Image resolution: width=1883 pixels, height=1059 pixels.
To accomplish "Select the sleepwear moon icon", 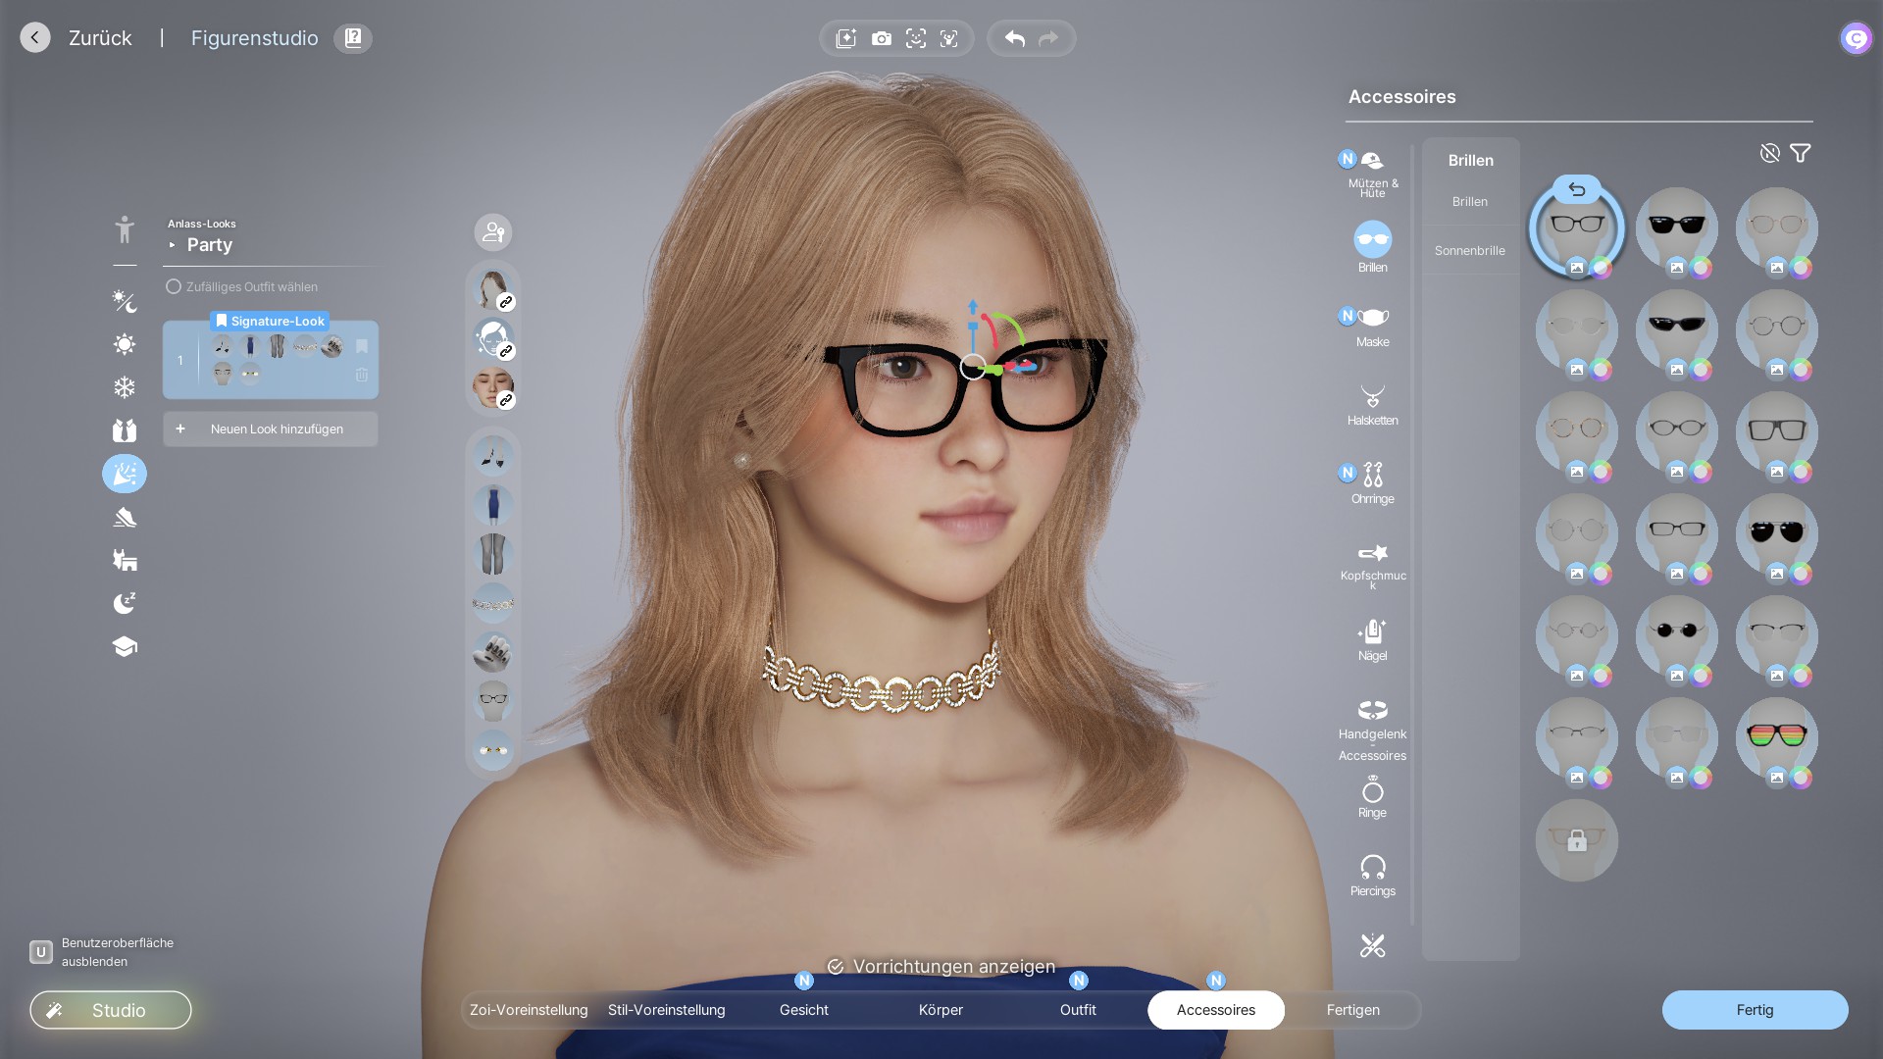I will tap(125, 603).
